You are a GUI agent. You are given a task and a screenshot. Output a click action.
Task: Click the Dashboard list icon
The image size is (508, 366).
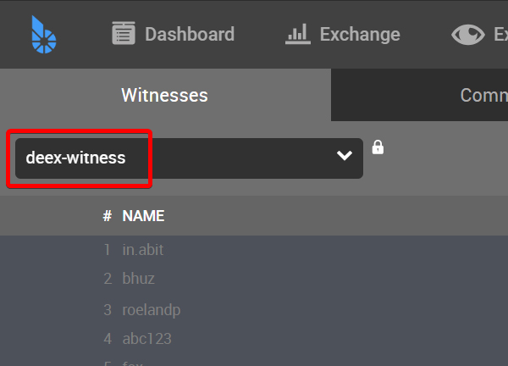tap(124, 34)
